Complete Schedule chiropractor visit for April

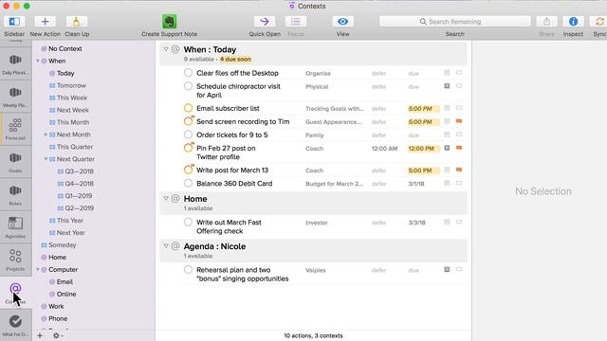point(188,86)
